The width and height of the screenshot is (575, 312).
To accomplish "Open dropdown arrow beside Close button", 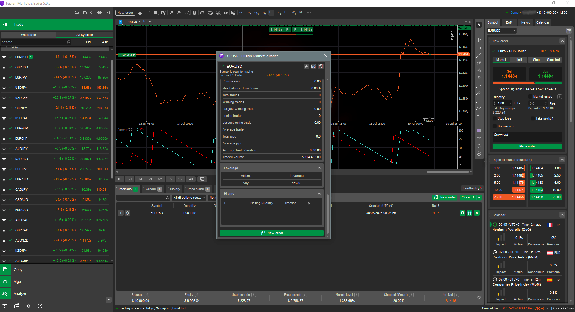I will 479,197.
